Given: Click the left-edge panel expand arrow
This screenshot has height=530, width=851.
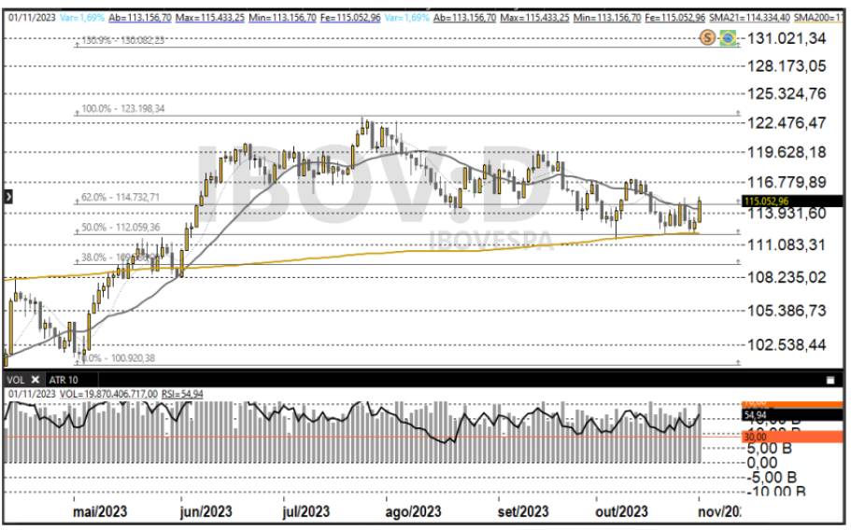Looking at the screenshot, I should click(8, 197).
